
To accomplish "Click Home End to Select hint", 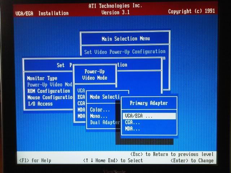I will (113, 160).
